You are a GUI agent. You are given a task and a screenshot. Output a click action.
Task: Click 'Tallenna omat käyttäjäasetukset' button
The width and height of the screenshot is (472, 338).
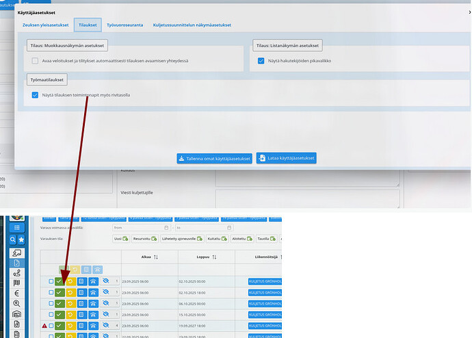point(214,158)
